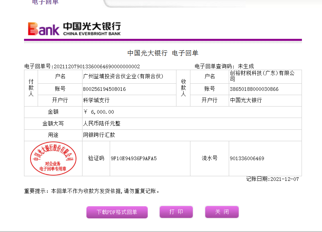The image size is (322, 232).
Task: Click the China Everbright Bank logo
Action: click(x=74, y=29)
